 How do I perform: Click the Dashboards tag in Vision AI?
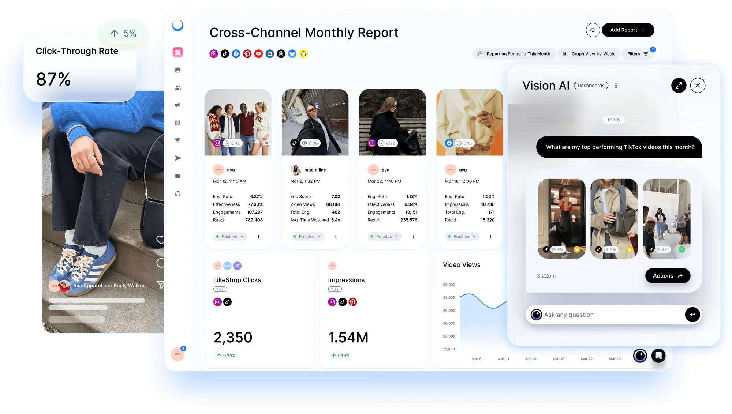(x=591, y=86)
